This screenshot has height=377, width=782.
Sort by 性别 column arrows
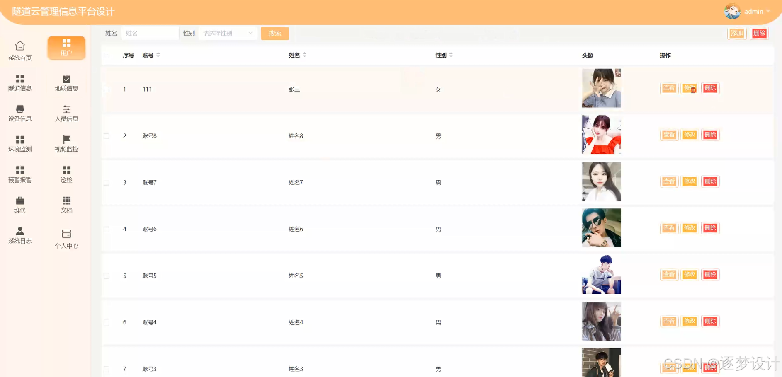[x=451, y=55]
